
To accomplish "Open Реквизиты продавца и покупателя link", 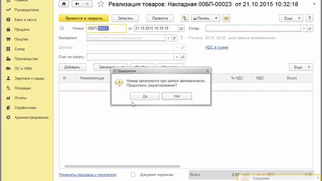I will [x=88, y=175].
